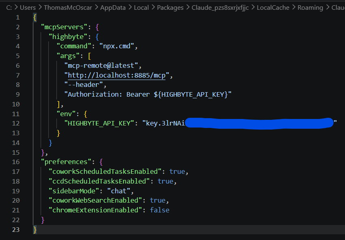Follow the http://localhost:8885/mcp link
345x240 pixels.
[x=119, y=75]
